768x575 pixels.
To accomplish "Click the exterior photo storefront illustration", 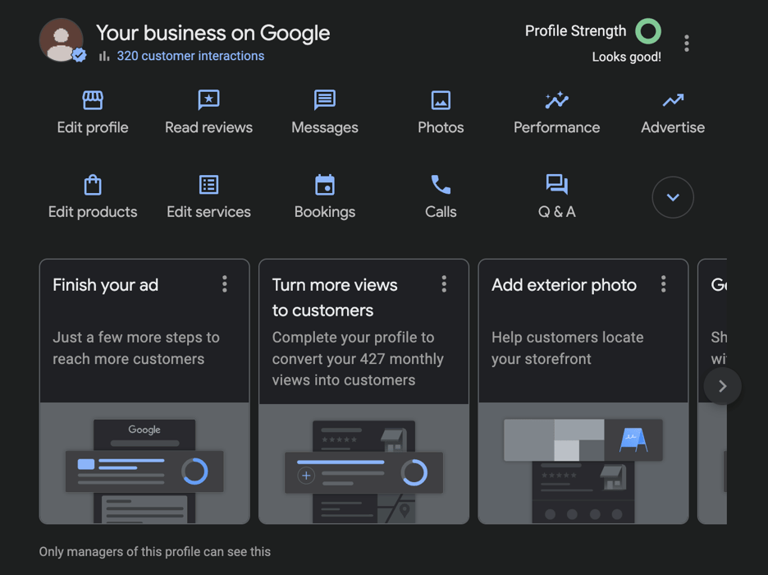I will 583,463.
